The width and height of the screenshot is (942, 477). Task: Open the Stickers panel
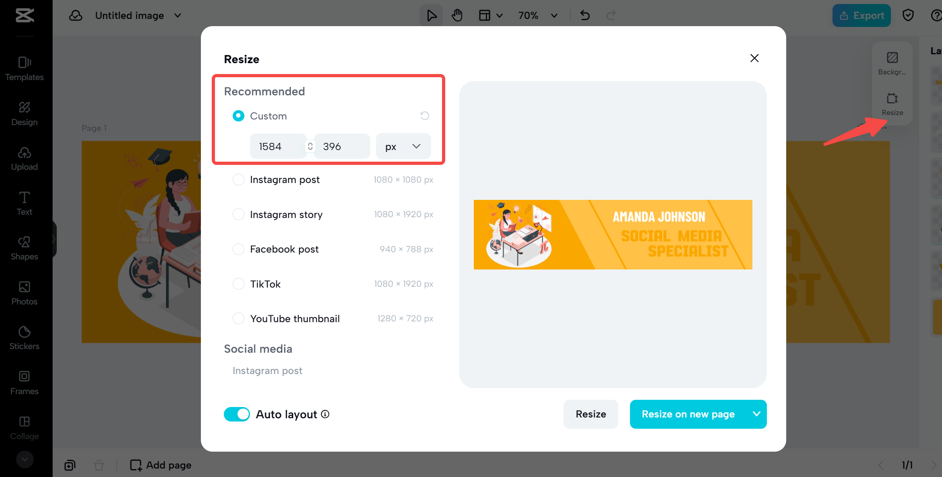point(25,337)
